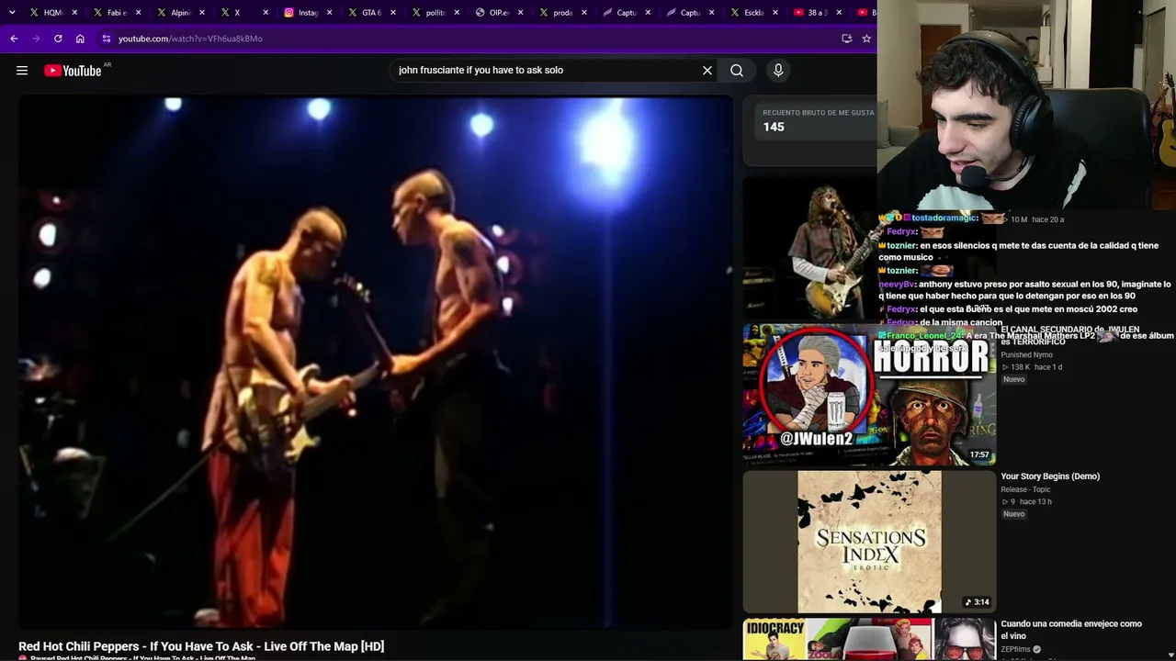This screenshot has width=1176, height=661.
Task: Reload the current page
Action: tap(58, 39)
